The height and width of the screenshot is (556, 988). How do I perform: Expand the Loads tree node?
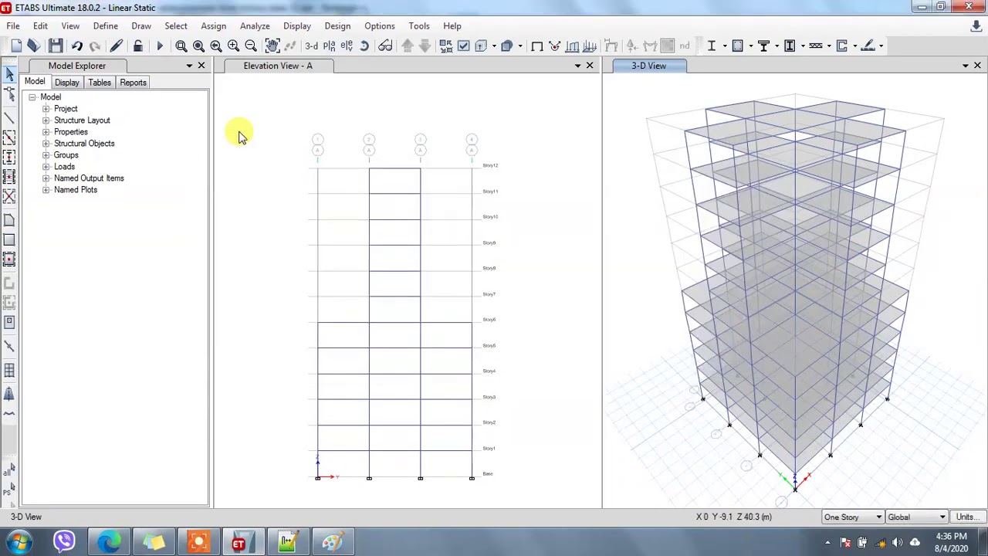click(x=46, y=167)
